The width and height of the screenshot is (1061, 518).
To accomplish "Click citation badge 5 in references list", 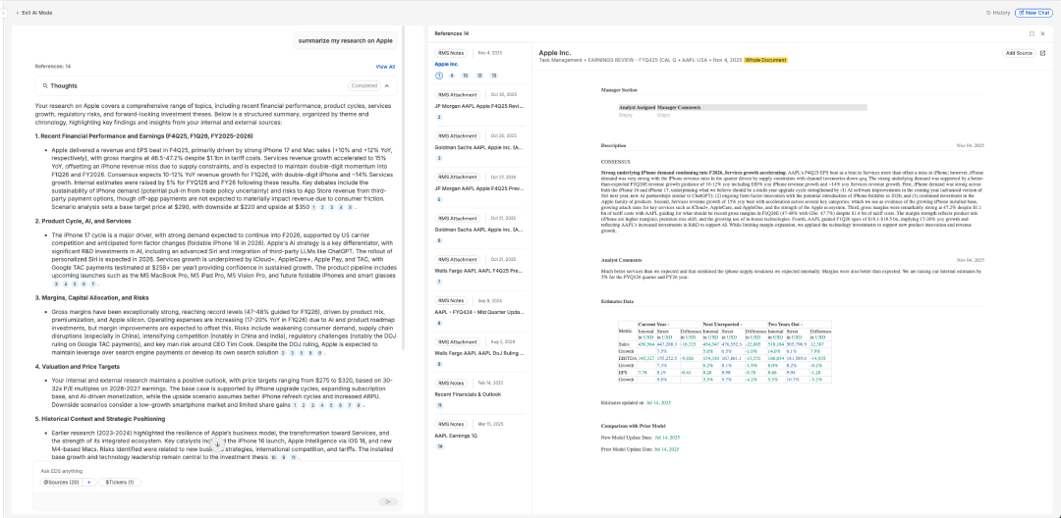I will pyautogui.click(x=439, y=200).
